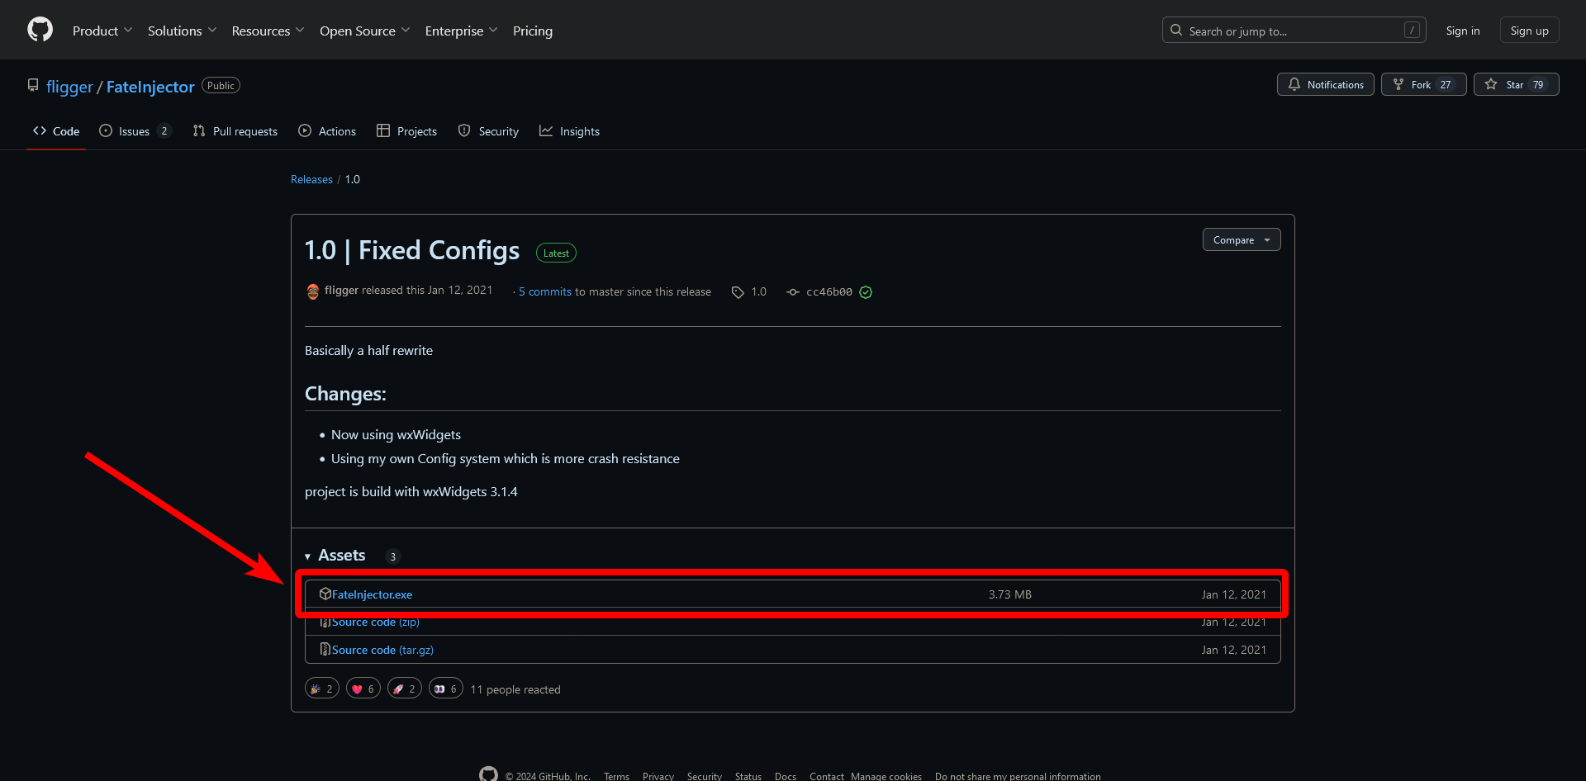View the 5 commits since release
1586x781 pixels.
[x=545, y=291]
